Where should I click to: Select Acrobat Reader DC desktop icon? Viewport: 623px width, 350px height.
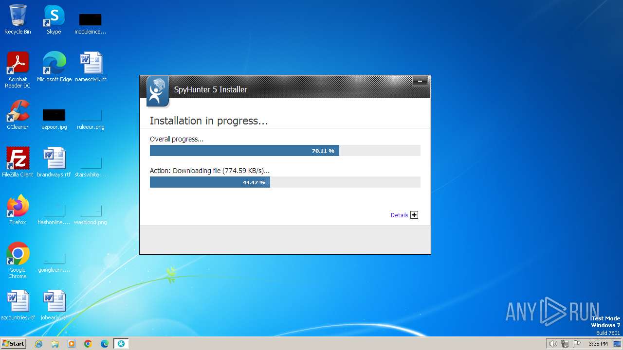point(18,70)
